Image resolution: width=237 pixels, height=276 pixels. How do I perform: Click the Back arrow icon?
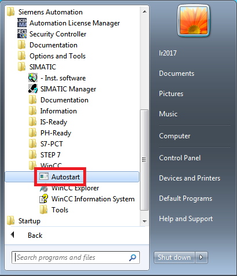[13, 235]
